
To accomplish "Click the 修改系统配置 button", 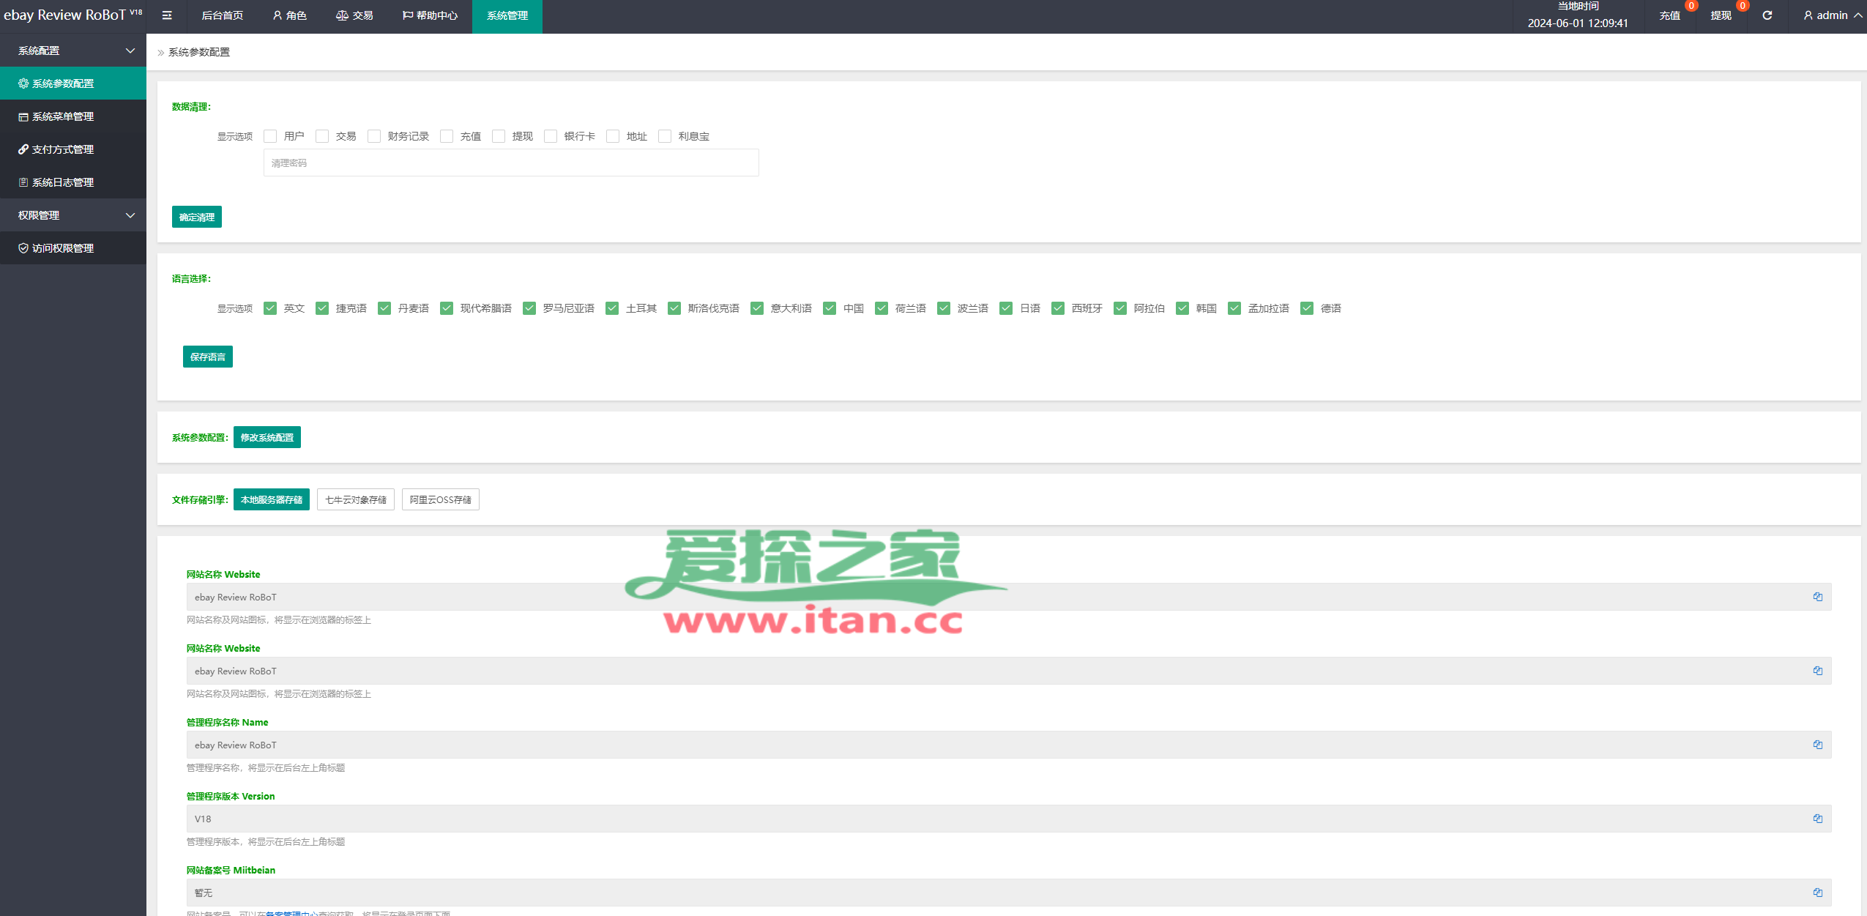I will point(267,437).
